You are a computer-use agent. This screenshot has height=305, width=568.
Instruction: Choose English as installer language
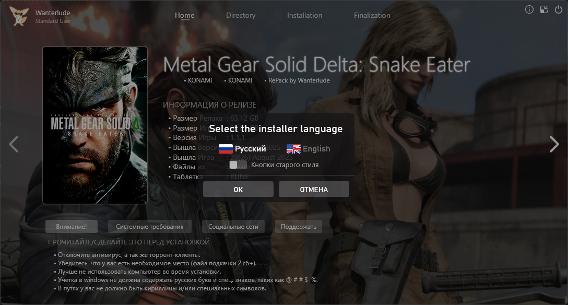click(316, 149)
